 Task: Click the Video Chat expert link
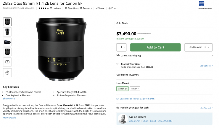(x=134, y=121)
